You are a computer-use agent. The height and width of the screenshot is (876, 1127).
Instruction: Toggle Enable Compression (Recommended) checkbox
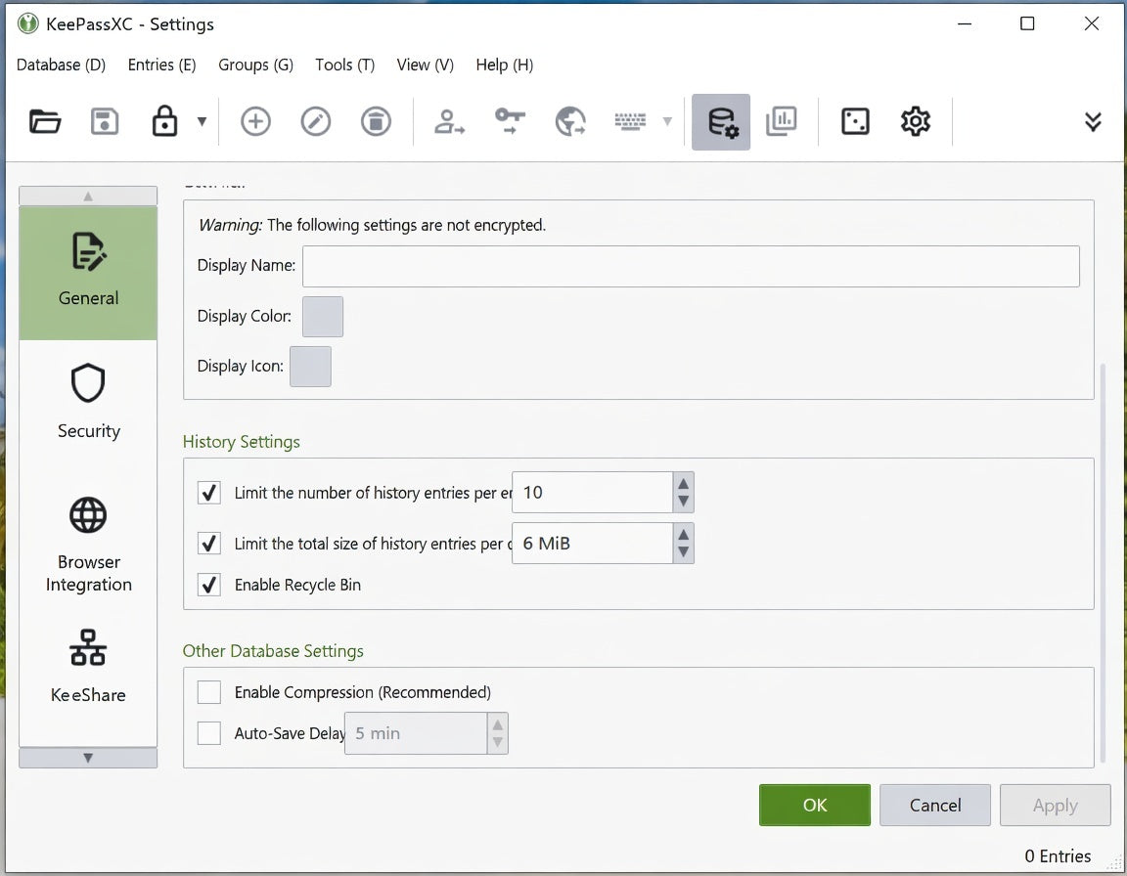(x=209, y=692)
